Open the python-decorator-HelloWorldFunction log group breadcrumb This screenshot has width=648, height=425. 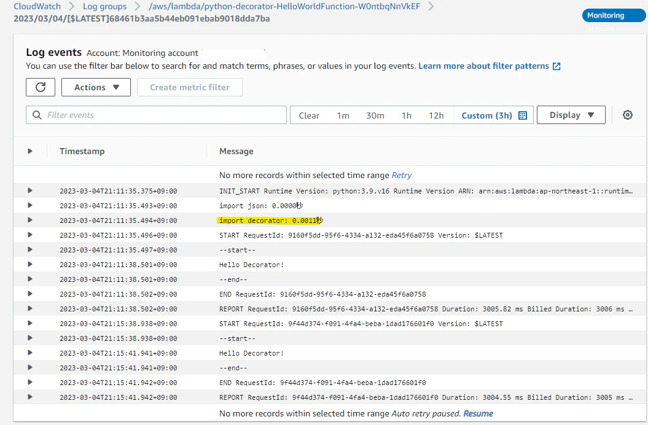pos(284,6)
